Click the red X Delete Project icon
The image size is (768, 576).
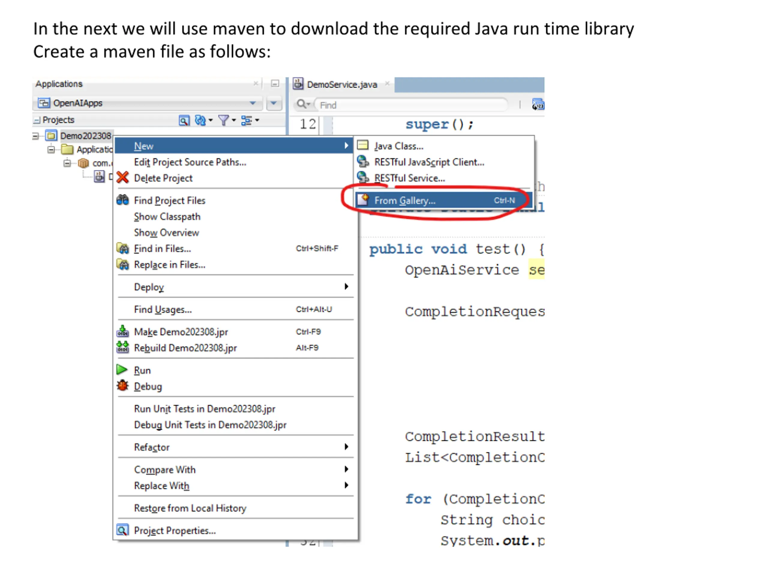[x=122, y=177]
